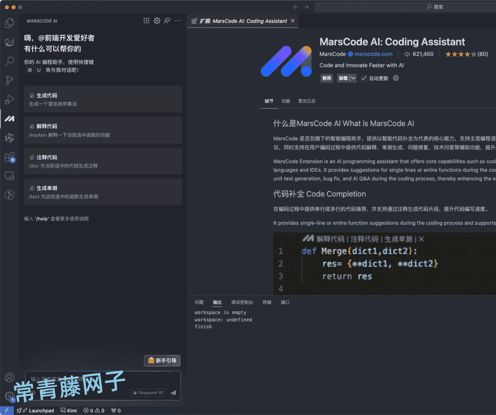The width and height of the screenshot is (496, 415).
Task: Switch to the 问题 problems panel tab
Action: 199,303
